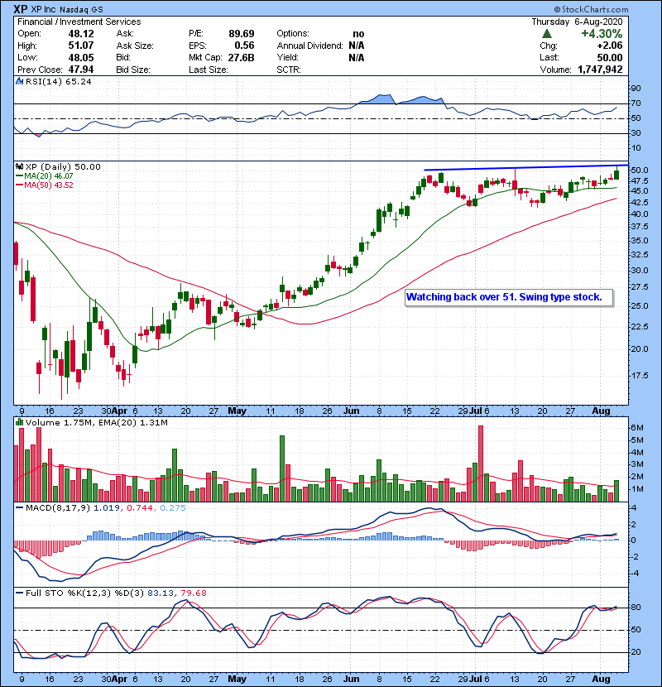This screenshot has height=687, width=662.
Task: Click the XP (Daily) 50.00 label
Action: tap(63, 166)
